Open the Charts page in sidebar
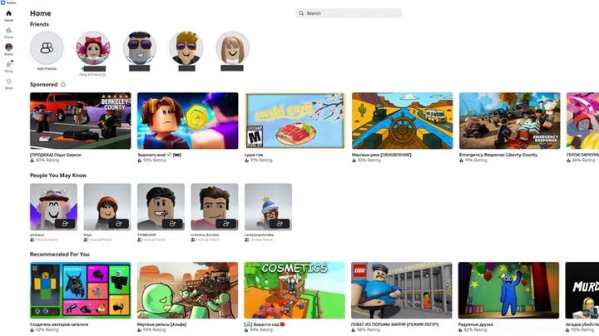Screen dimensions: 599x336 8,32
